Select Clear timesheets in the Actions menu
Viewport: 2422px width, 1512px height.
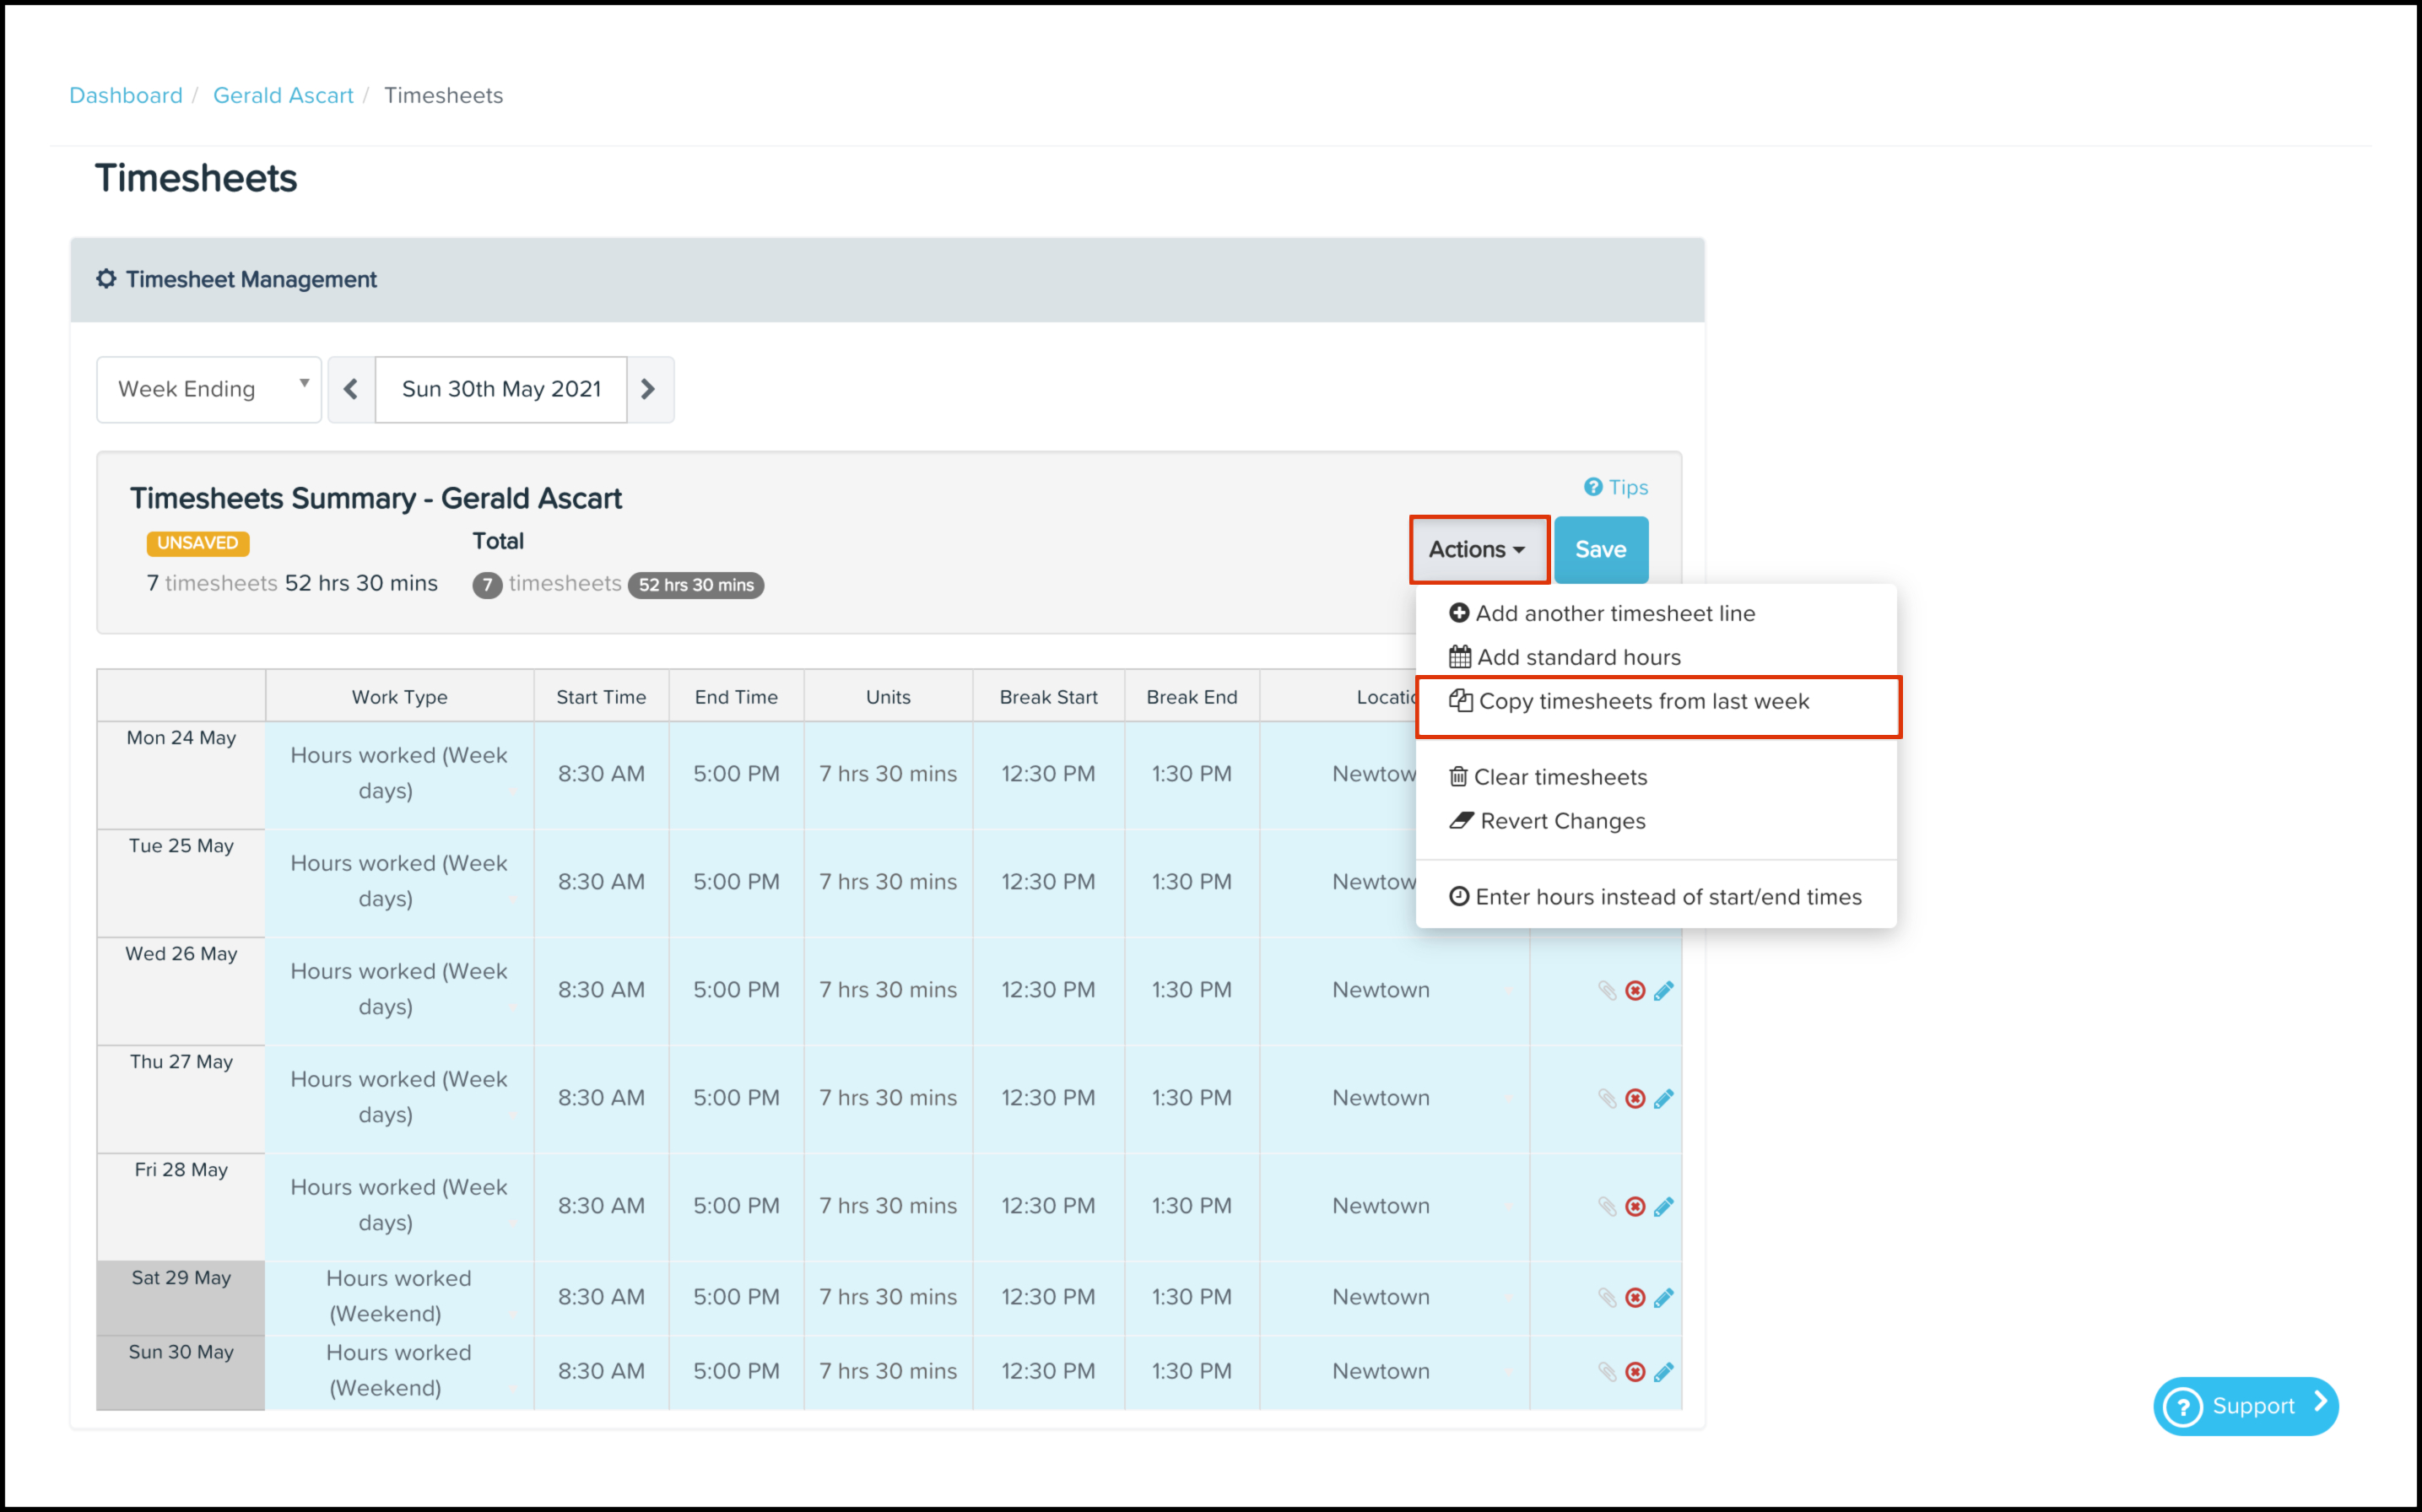[x=1560, y=777]
